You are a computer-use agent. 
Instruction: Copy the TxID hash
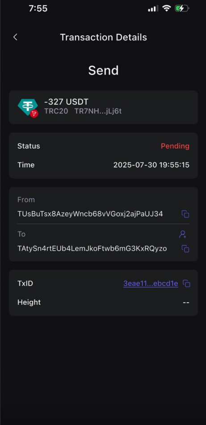(186, 284)
